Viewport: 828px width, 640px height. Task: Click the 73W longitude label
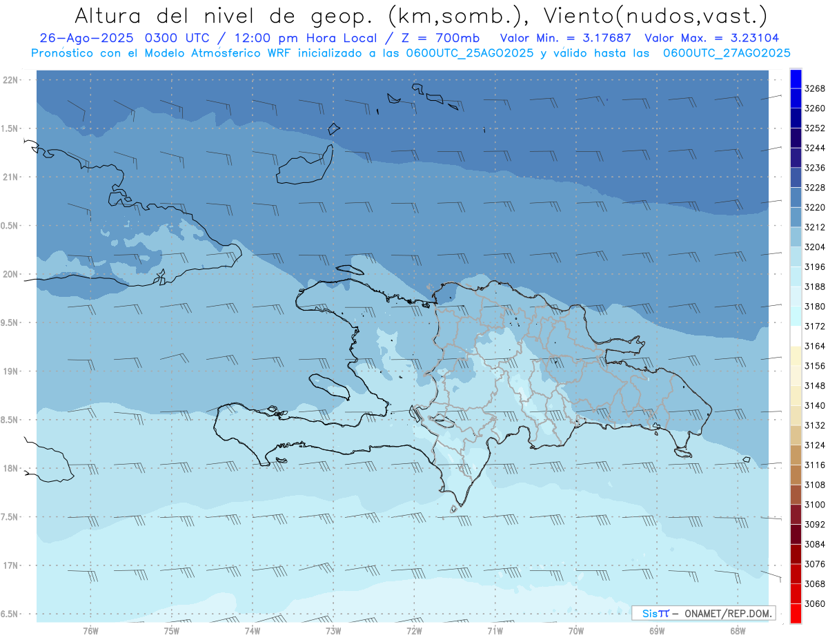click(333, 630)
